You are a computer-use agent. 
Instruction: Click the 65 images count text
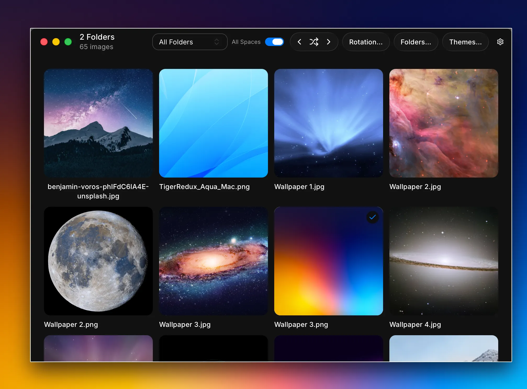click(x=96, y=47)
